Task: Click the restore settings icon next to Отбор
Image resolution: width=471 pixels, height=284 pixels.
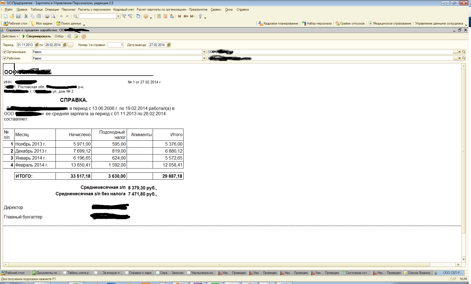Action: click(x=69, y=36)
